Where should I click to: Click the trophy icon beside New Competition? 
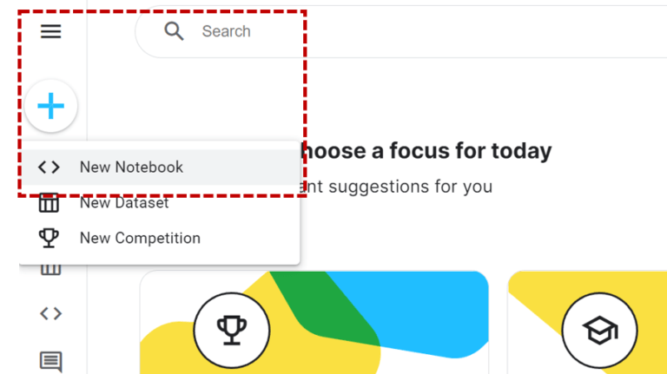[50, 238]
